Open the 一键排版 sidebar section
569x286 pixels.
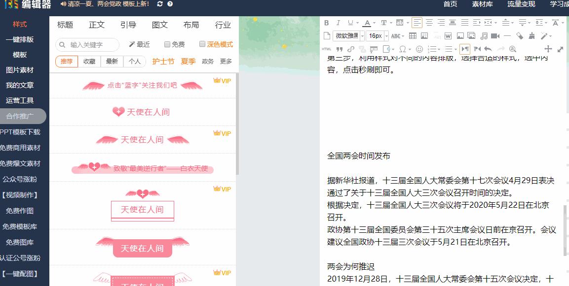(x=20, y=39)
